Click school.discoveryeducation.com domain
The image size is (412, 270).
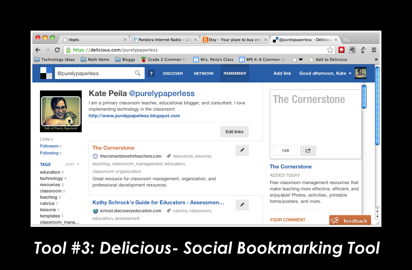click(131, 211)
